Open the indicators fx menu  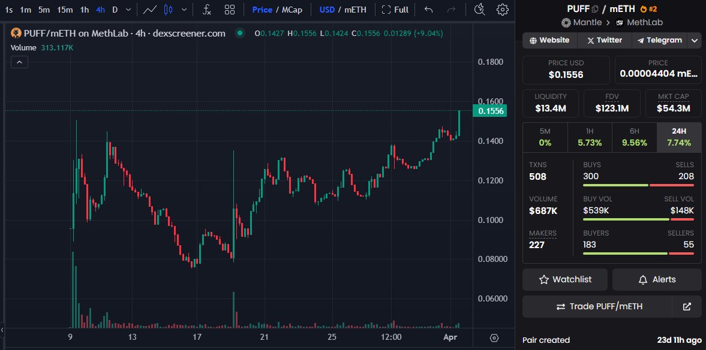click(207, 10)
